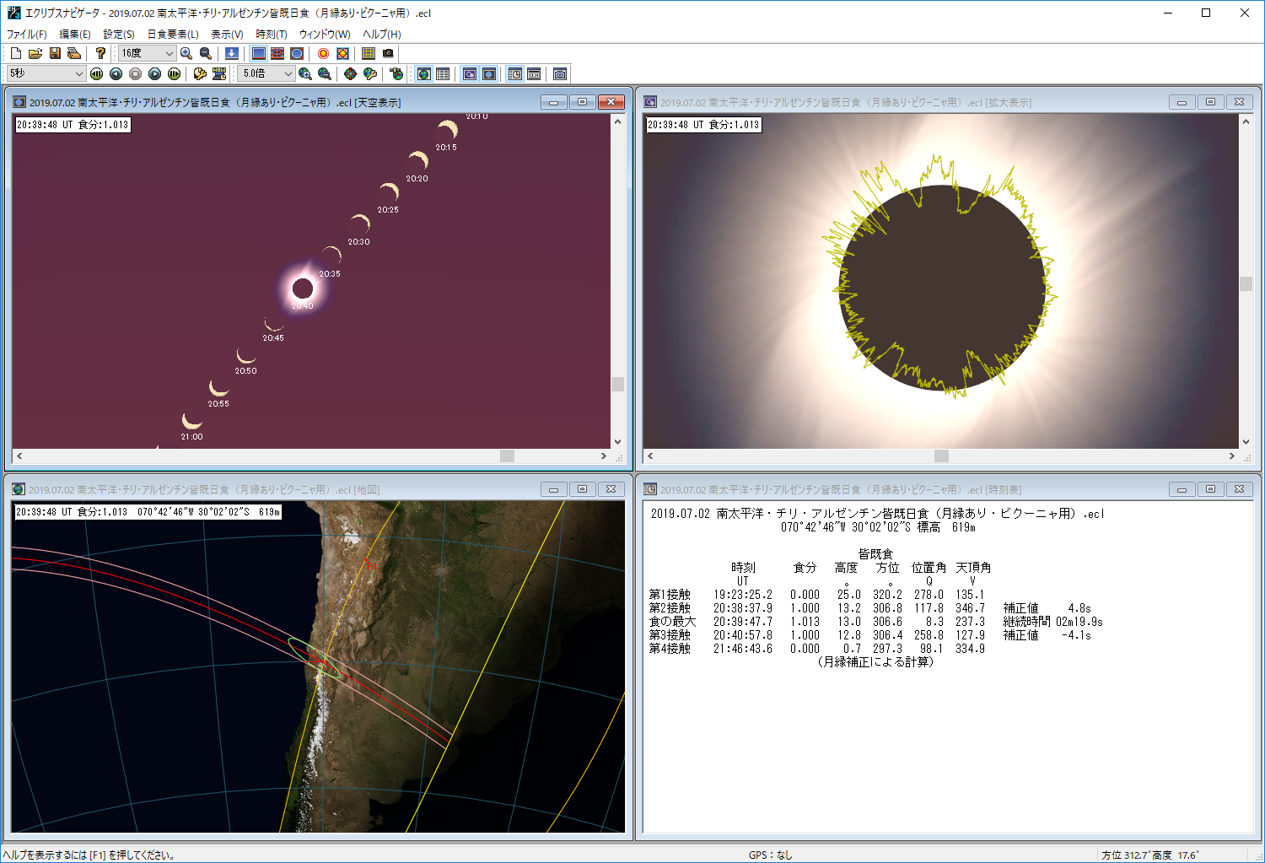
Task: Toggle the sky grid overlay button
Action: click(277, 53)
